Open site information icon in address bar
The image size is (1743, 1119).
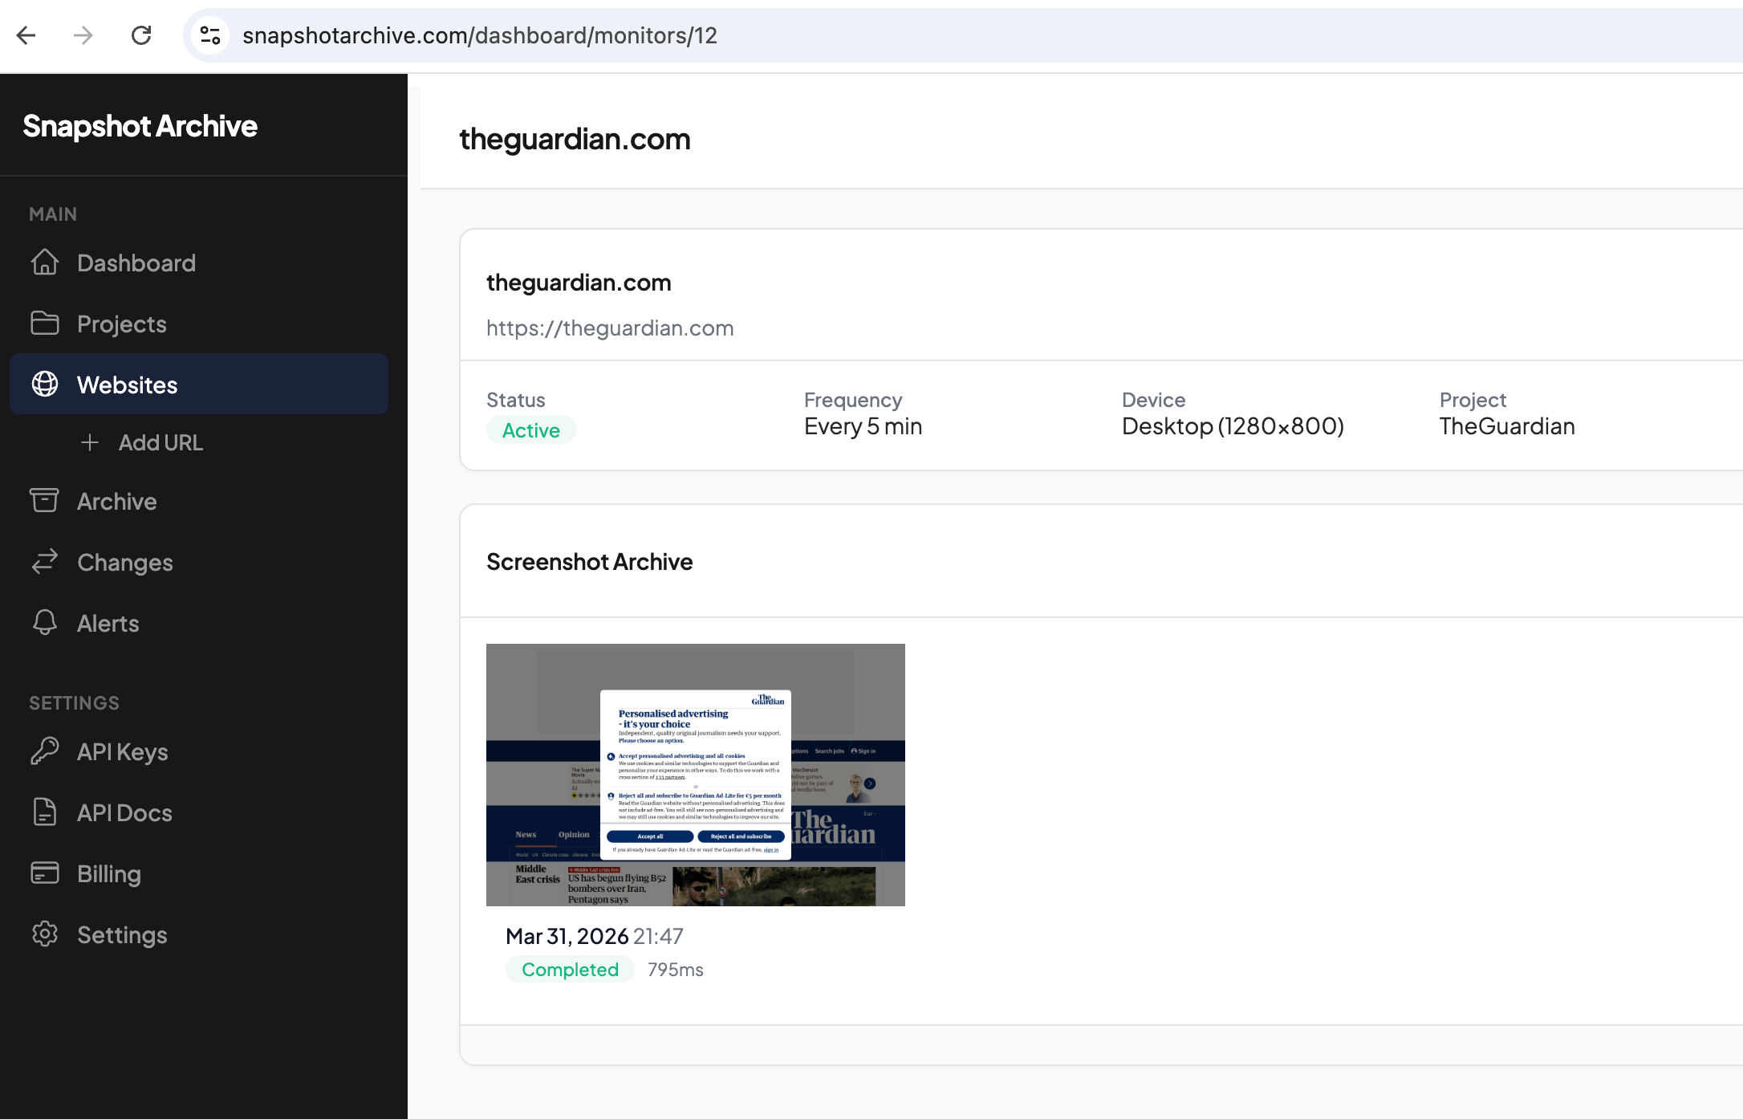(x=210, y=35)
